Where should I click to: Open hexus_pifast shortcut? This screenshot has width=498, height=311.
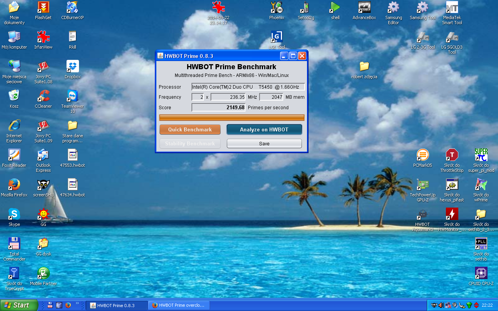pyautogui.click(x=452, y=190)
